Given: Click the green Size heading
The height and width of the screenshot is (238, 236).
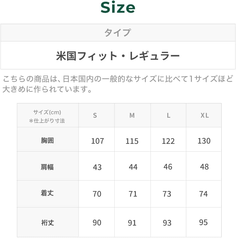Looking at the screenshot, I should click(x=118, y=8).
